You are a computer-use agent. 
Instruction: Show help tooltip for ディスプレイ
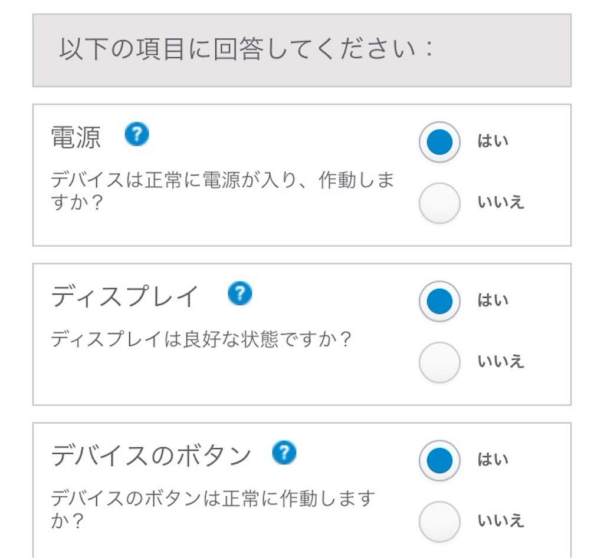pos(239,293)
